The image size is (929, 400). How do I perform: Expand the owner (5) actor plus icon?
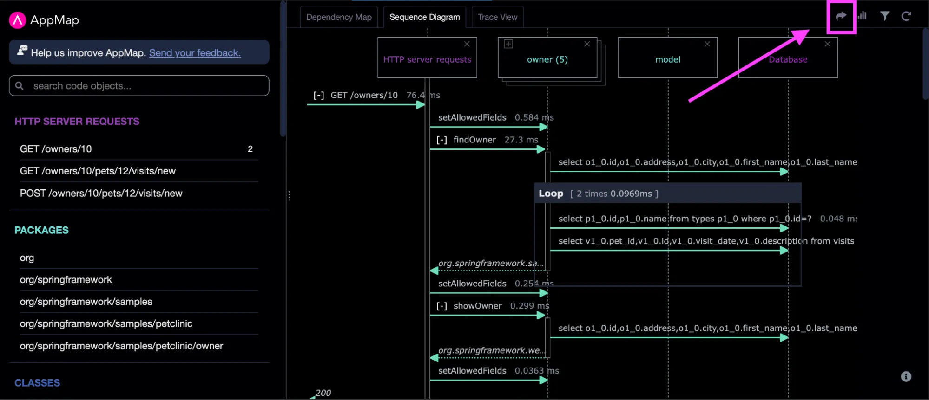click(x=508, y=44)
